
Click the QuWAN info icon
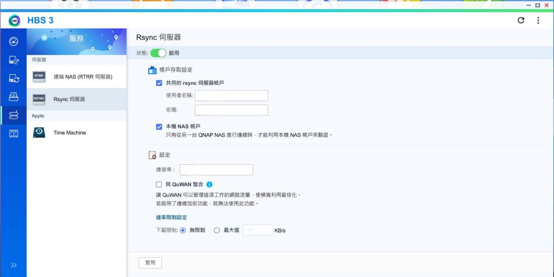tap(209, 185)
